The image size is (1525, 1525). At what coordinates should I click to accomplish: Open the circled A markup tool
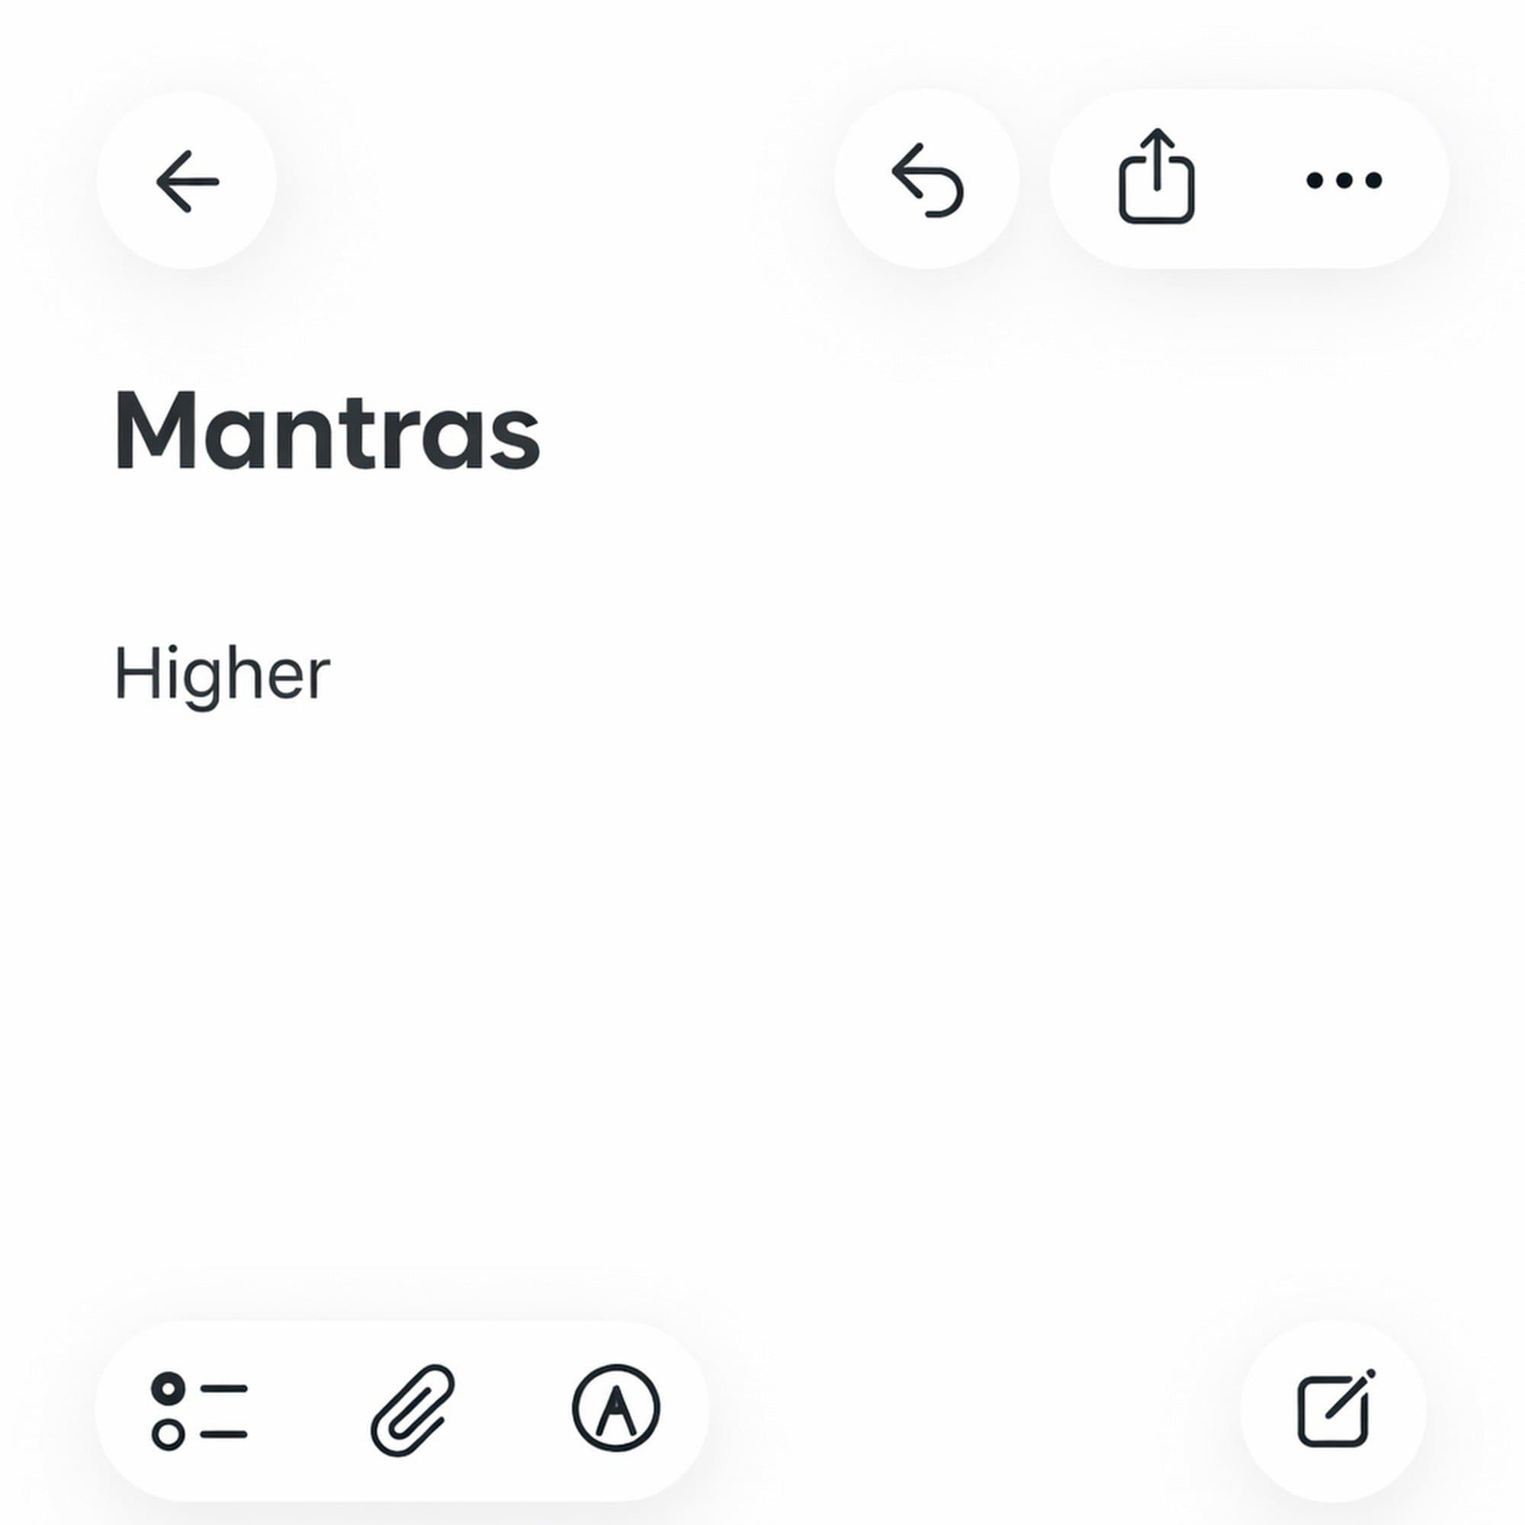click(x=615, y=1409)
